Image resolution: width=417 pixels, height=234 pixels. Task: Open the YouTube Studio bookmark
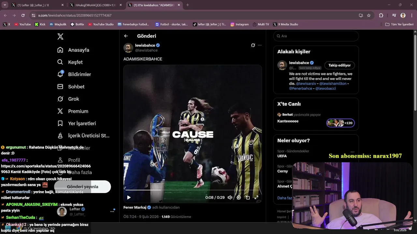[101, 24]
